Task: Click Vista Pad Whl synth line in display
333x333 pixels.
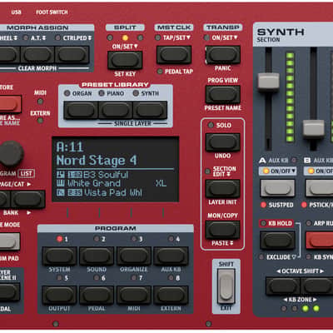Action: coord(99,192)
